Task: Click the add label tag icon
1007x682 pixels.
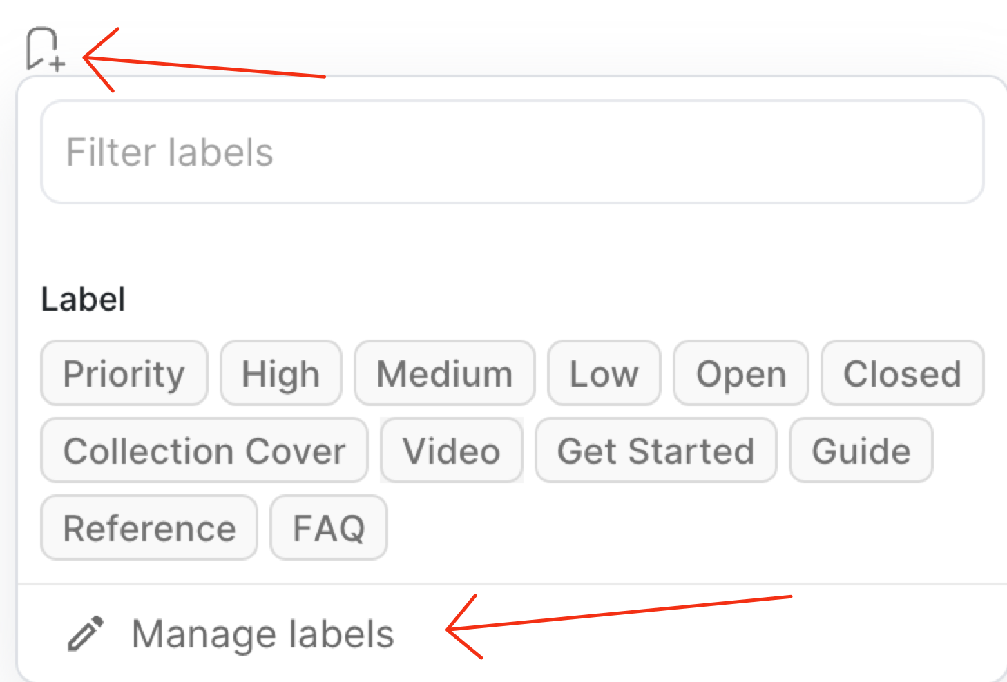Action: 43,48
